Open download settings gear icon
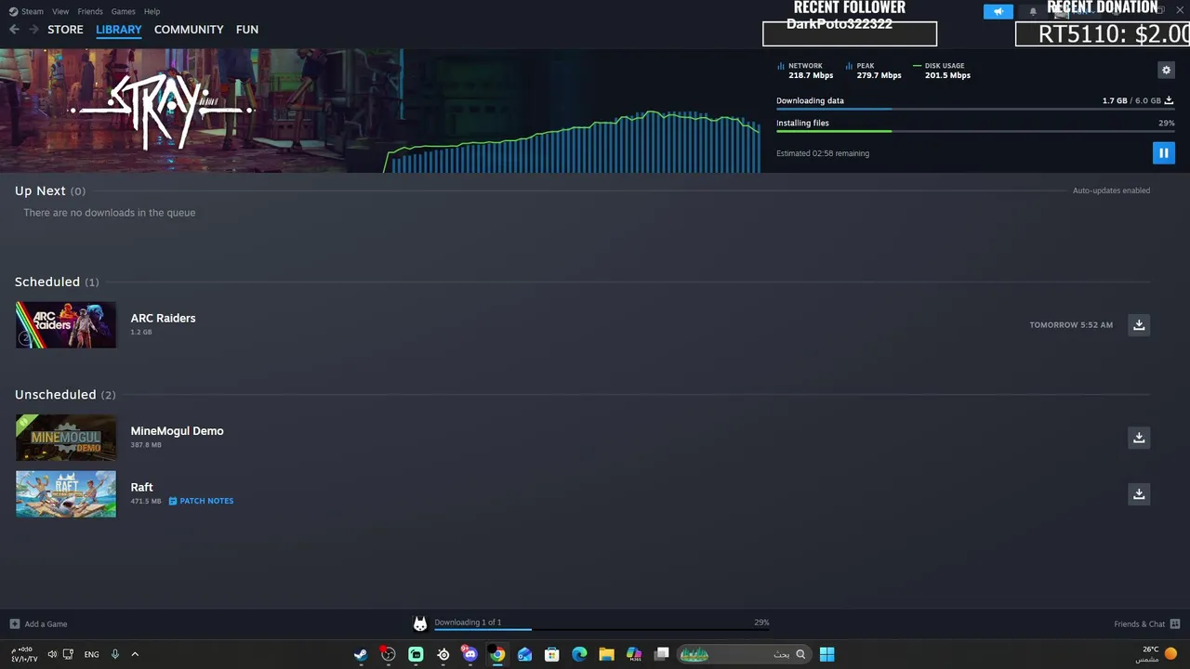Screen dimensions: 1190x669 click(x=1166, y=71)
